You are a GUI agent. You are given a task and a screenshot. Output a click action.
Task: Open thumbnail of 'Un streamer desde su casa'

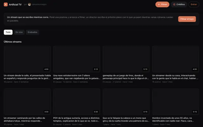click(x=176, y=59)
